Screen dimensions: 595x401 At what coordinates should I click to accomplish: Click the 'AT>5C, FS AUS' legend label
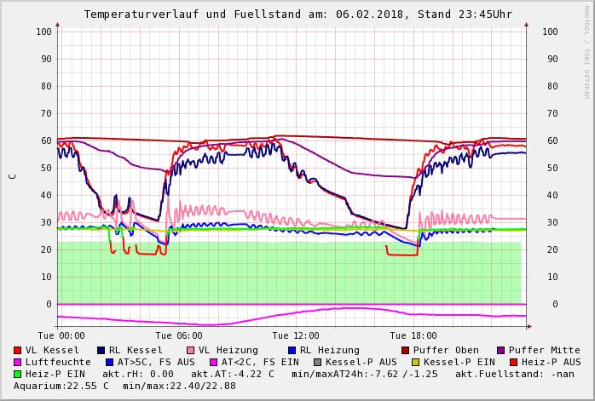pyautogui.click(x=156, y=362)
